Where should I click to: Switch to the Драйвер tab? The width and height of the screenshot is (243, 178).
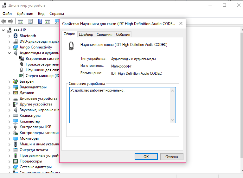(86, 35)
